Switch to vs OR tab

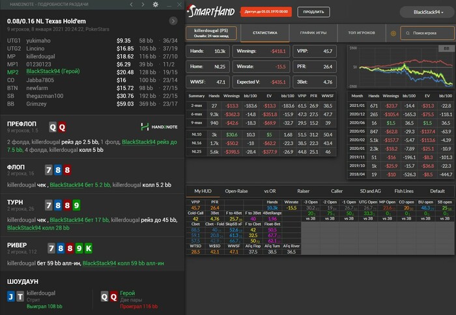pos(270,191)
